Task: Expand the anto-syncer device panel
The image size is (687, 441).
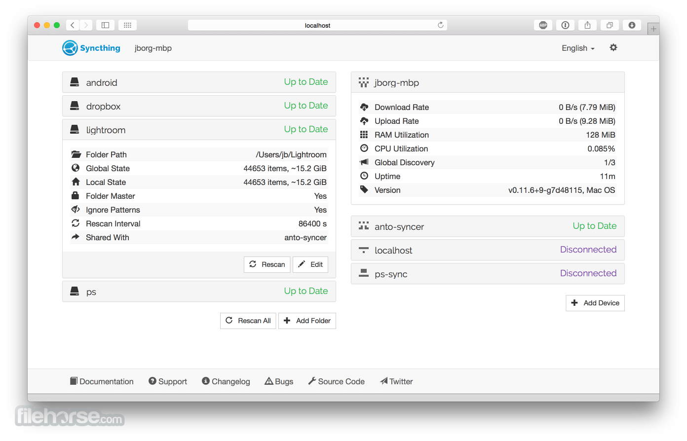Action: (488, 226)
